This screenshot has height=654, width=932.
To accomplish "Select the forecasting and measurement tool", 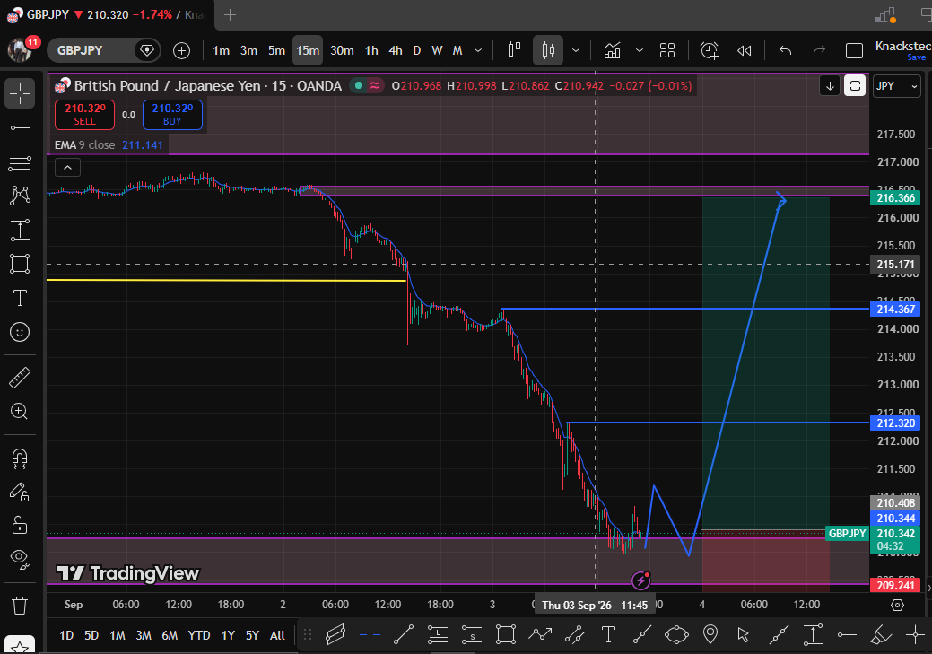I will tap(20, 230).
